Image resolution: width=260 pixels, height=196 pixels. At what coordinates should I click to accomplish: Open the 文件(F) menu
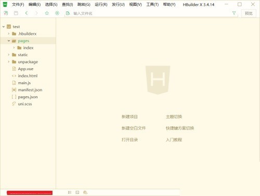18,5
